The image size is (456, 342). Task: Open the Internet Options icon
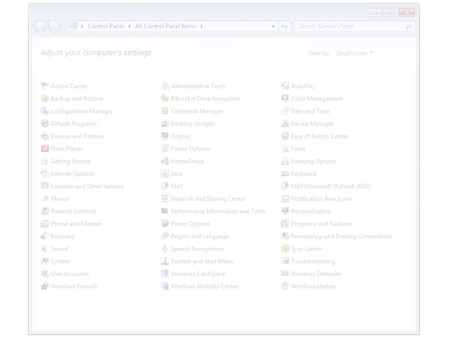[x=44, y=173]
